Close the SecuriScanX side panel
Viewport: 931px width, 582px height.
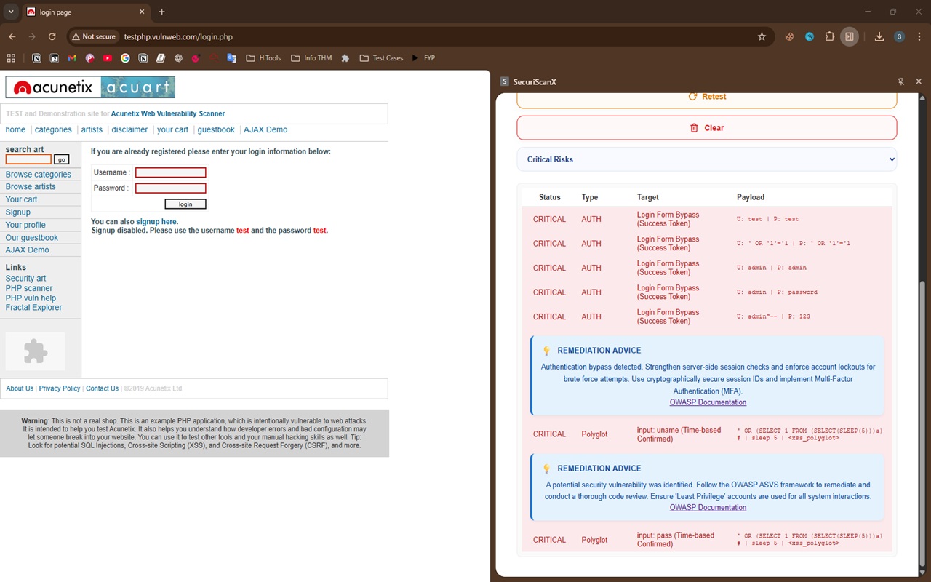pyautogui.click(x=919, y=81)
